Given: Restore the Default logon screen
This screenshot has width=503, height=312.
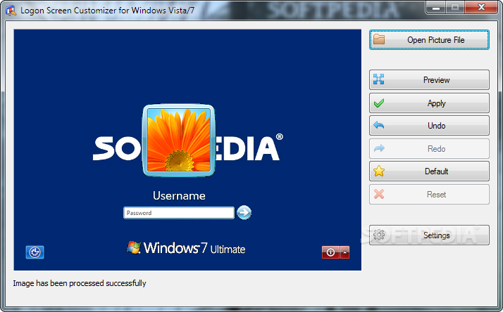Looking at the screenshot, I should pyautogui.click(x=429, y=171).
